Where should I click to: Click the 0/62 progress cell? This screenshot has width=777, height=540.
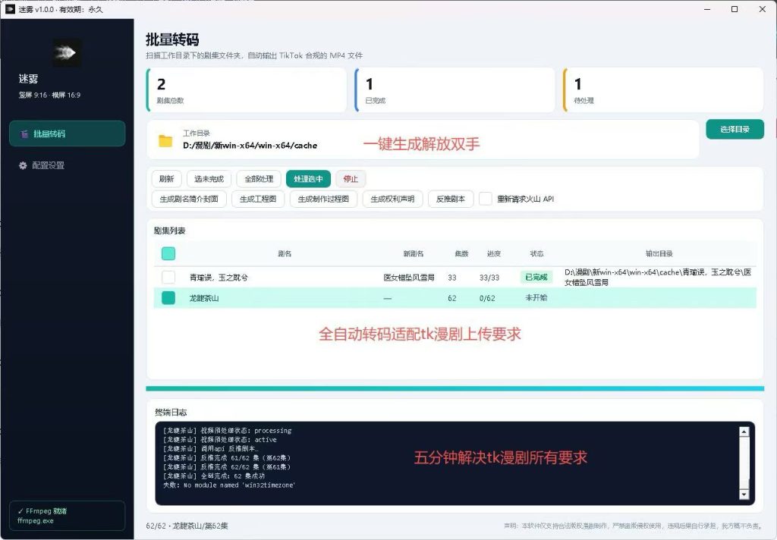tap(487, 298)
